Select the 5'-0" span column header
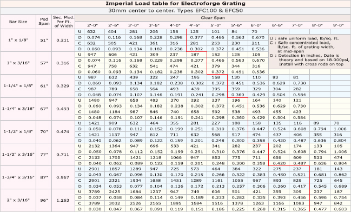This screenshot has height=212, width=351. [x=216, y=25]
